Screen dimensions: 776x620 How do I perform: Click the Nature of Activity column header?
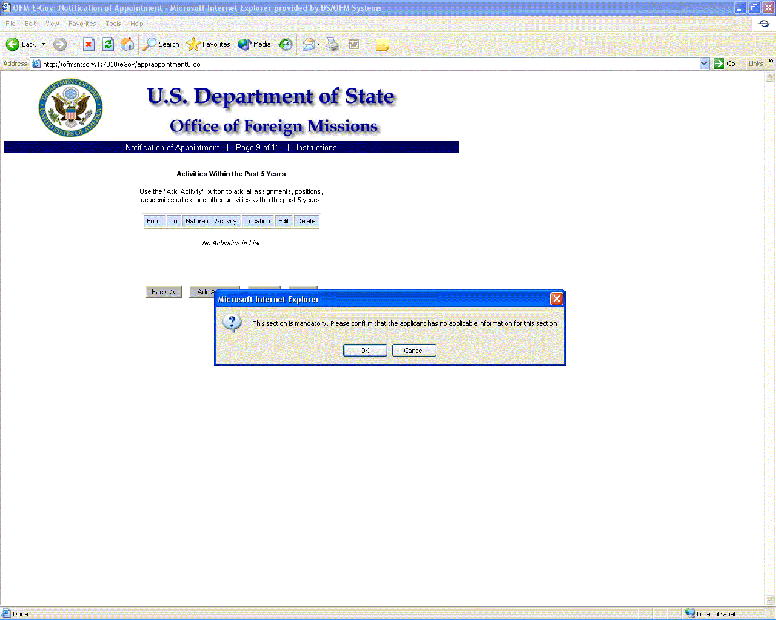[x=211, y=221]
